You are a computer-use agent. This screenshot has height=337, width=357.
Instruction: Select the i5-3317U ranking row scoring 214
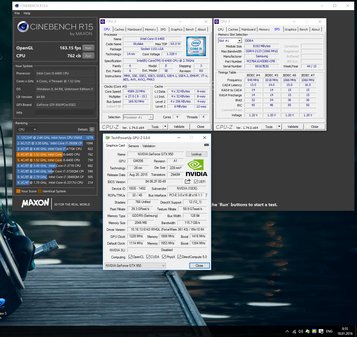point(55,183)
